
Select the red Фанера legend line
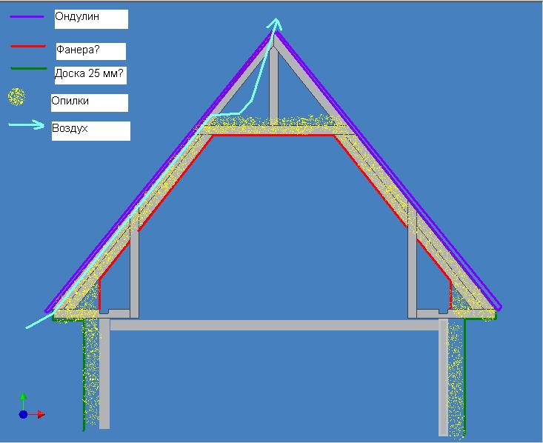tap(28, 46)
